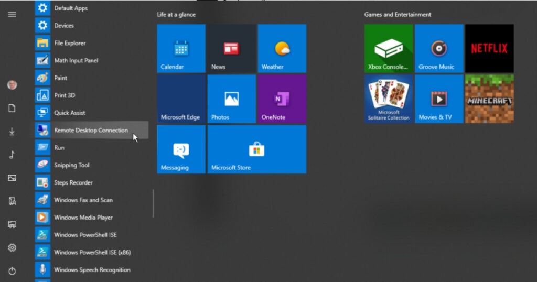537x282 pixels.
Task: Launch Print 3D
Action: tap(91, 95)
